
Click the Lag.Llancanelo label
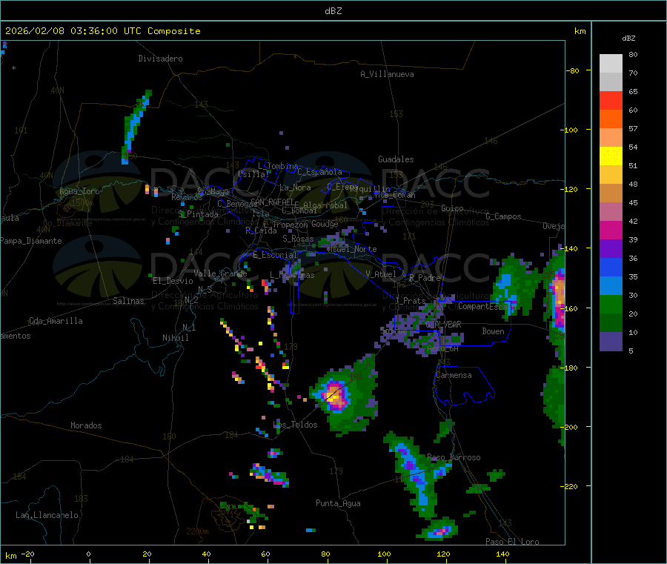click(x=47, y=515)
